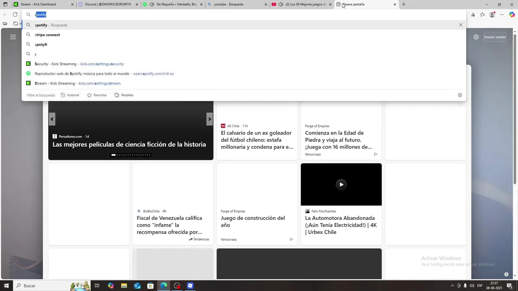Switch to the youtube - Búsqueda tab
This screenshot has width=518, height=291.
(x=238, y=4)
